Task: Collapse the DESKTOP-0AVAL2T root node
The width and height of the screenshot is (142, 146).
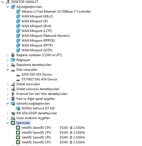Action: point(3,2)
